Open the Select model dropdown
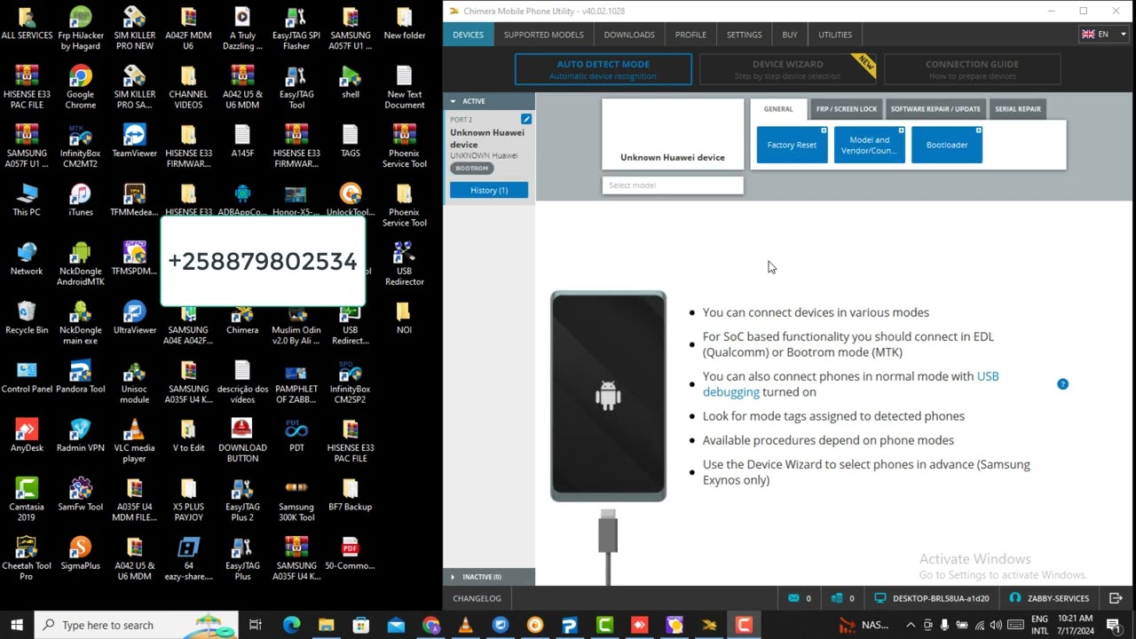Image resolution: width=1136 pixels, height=639 pixels. pyautogui.click(x=672, y=185)
